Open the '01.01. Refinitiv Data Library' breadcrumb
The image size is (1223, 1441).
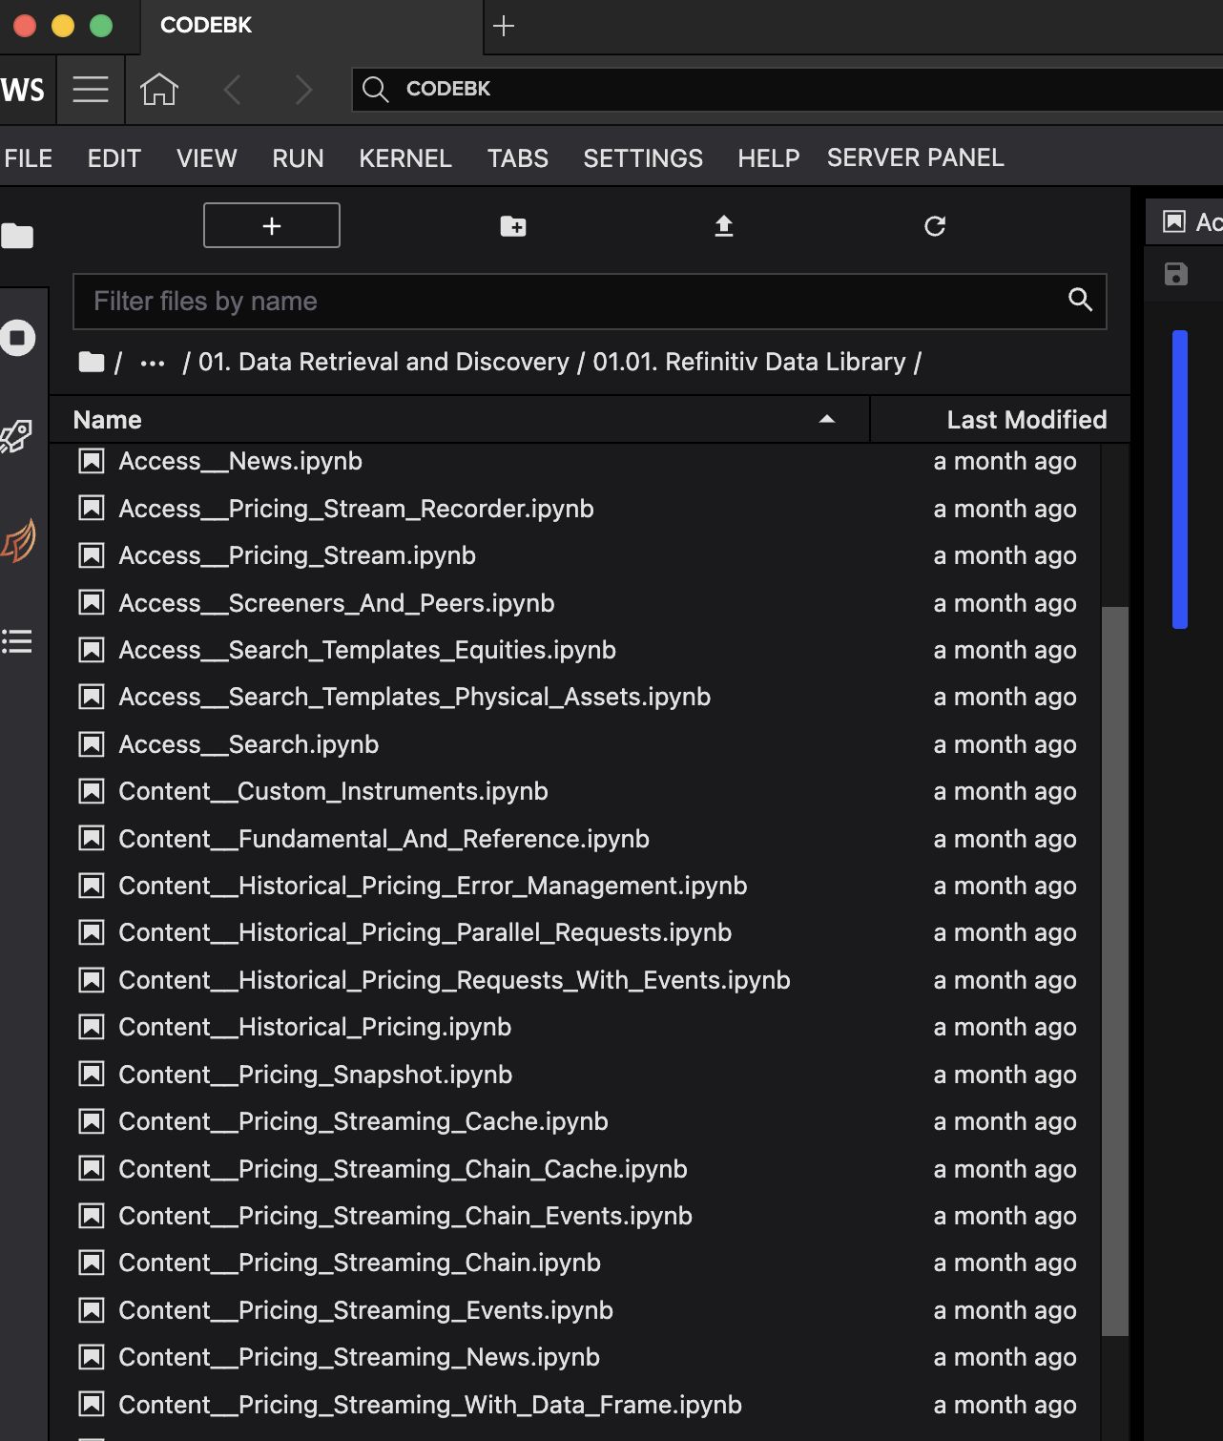click(x=749, y=362)
